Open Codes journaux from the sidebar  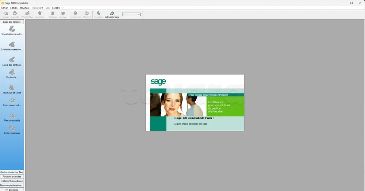12,129
